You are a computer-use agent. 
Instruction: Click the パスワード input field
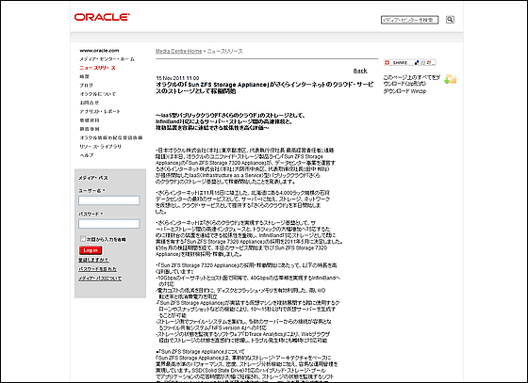[x=109, y=224]
